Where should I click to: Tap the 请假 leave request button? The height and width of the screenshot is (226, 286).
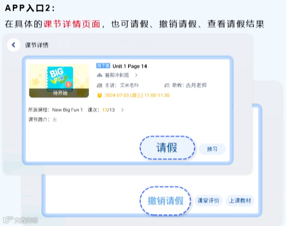point(167,148)
